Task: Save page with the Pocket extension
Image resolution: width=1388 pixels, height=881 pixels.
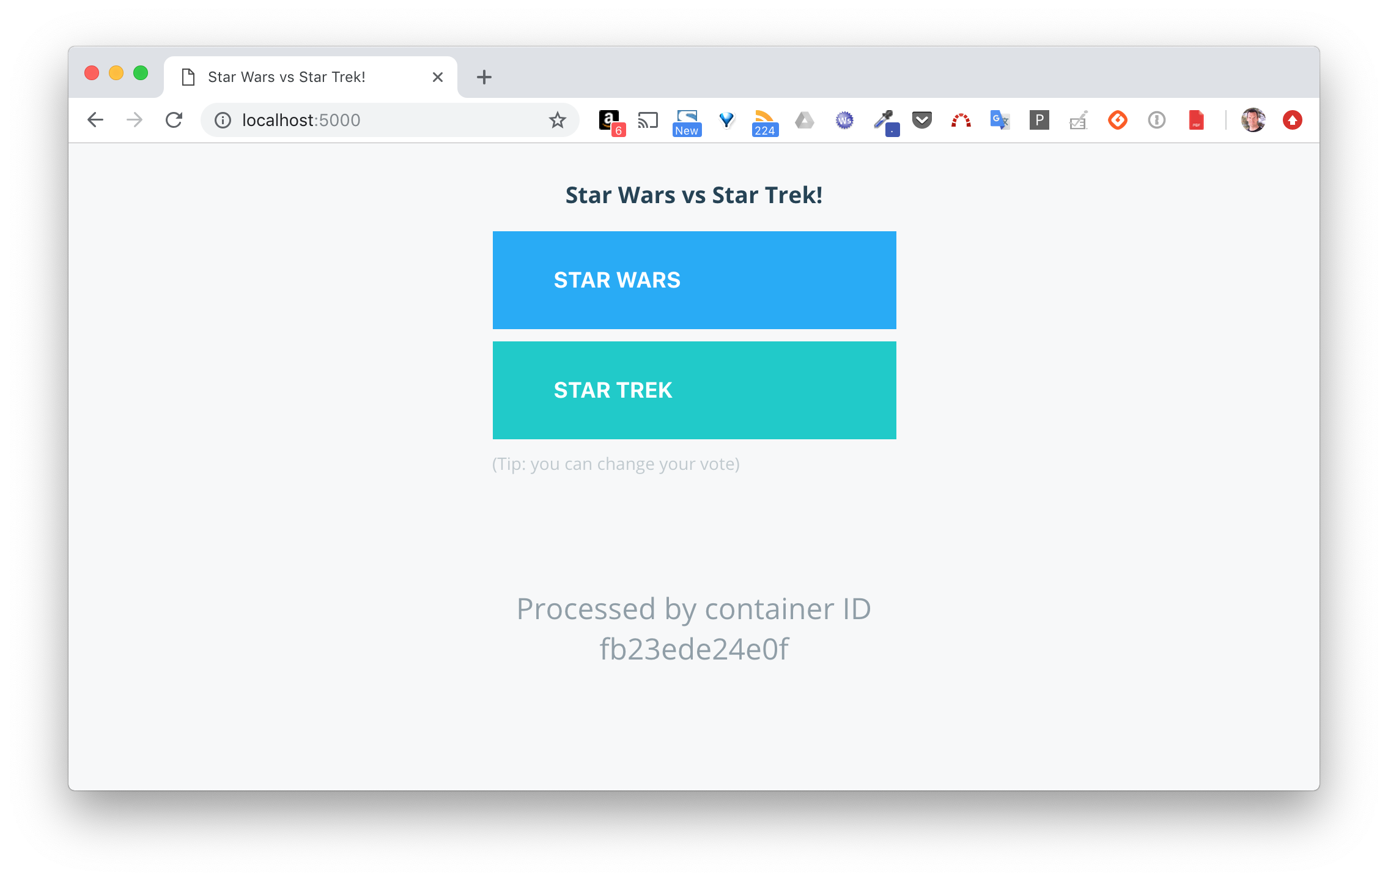Action: [922, 120]
